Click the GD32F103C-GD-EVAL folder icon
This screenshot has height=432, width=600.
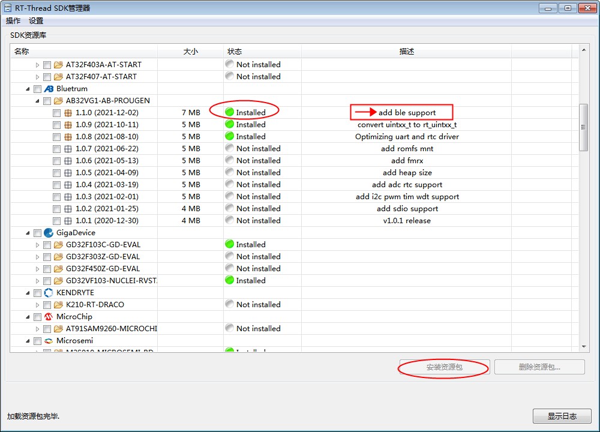(58, 245)
